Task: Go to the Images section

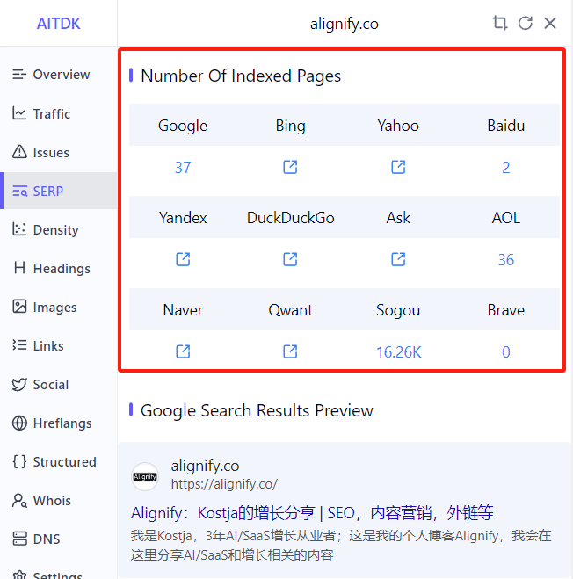Action: coord(58,307)
